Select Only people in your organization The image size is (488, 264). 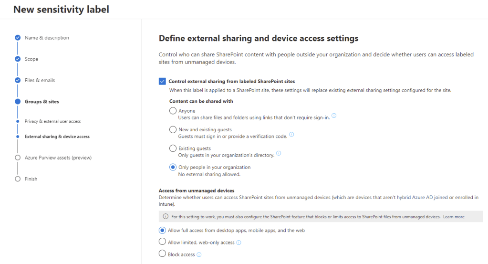173,167
